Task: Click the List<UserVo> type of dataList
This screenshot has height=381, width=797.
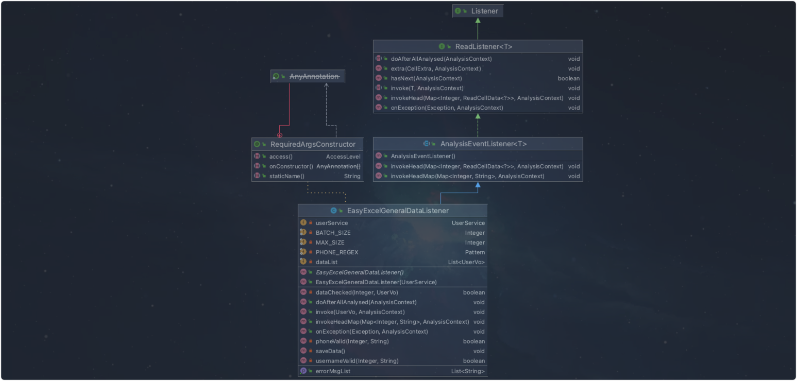Action: point(467,262)
